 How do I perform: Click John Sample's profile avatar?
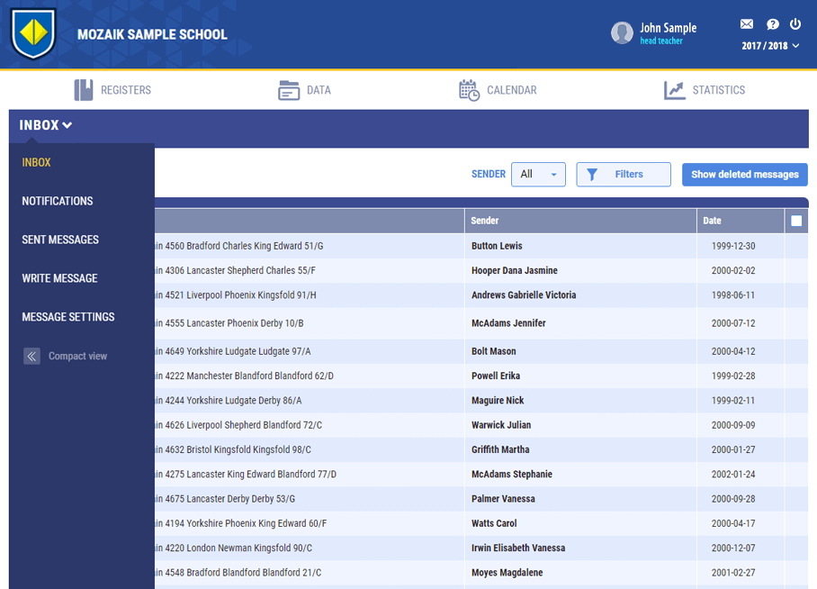point(622,33)
